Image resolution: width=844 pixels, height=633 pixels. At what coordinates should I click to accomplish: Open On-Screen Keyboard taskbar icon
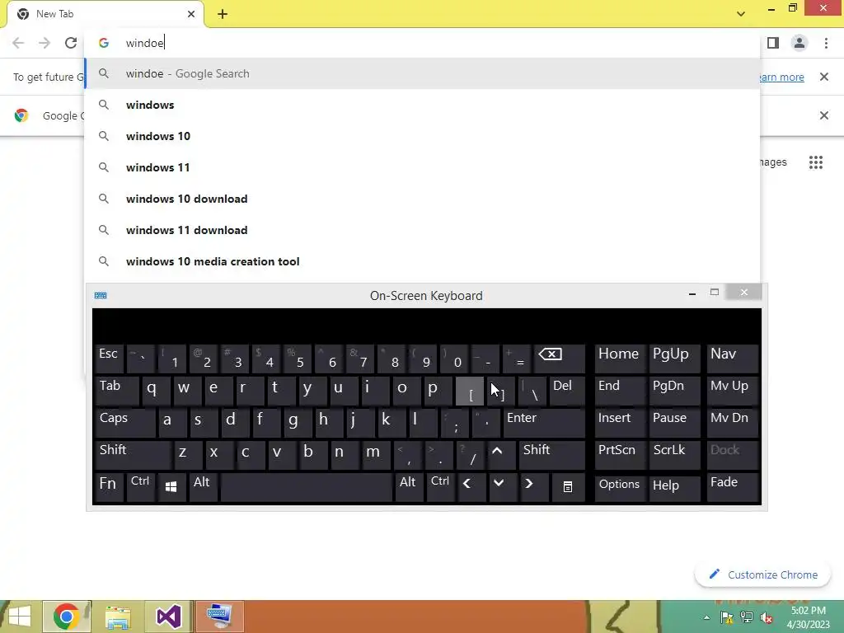click(219, 617)
